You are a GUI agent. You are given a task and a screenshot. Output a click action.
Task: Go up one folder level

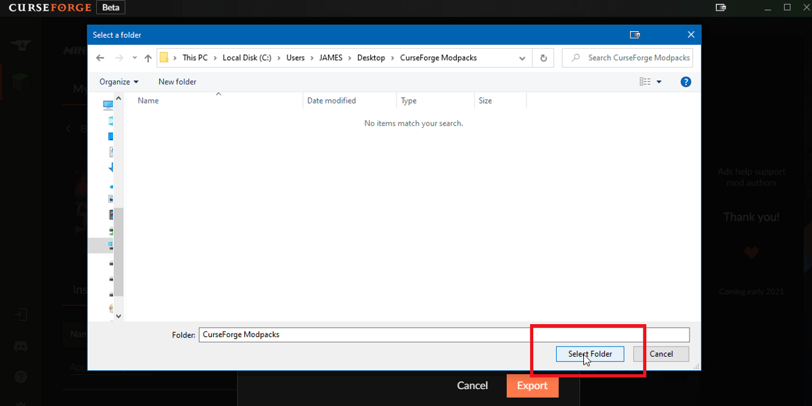click(x=148, y=58)
